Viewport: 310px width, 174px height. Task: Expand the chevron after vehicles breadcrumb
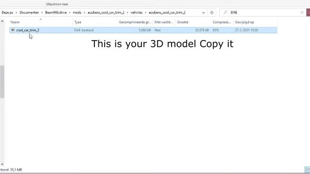coord(145,13)
